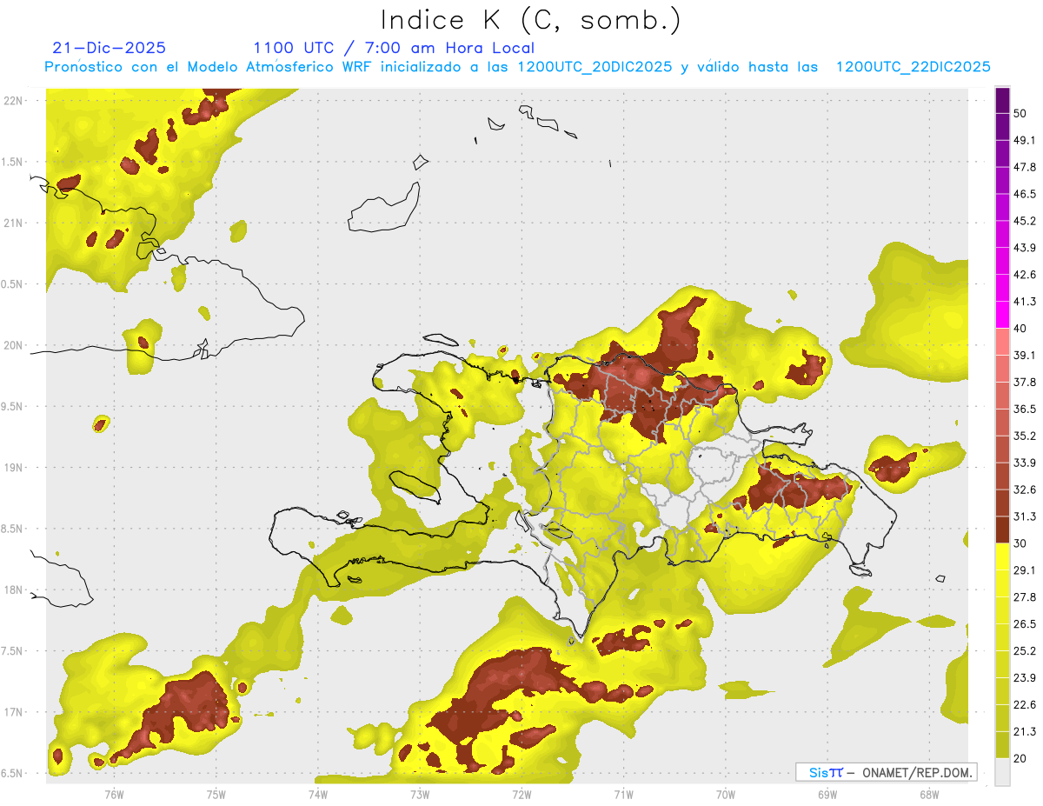Click the colorbar label '21.3'
The width and height of the screenshot is (1043, 806).
tap(1025, 731)
